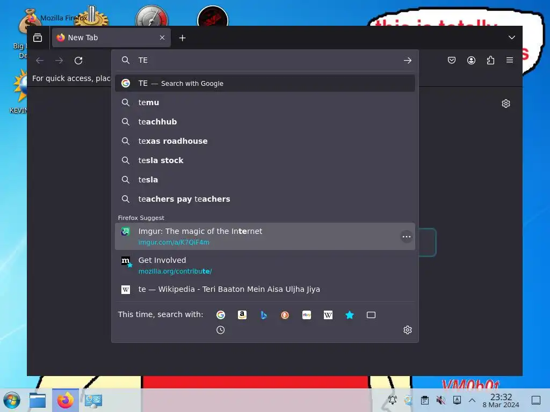This screenshot has width=550, height=412.
Task: Open the Firefox account icon
Action: point(471,60)
